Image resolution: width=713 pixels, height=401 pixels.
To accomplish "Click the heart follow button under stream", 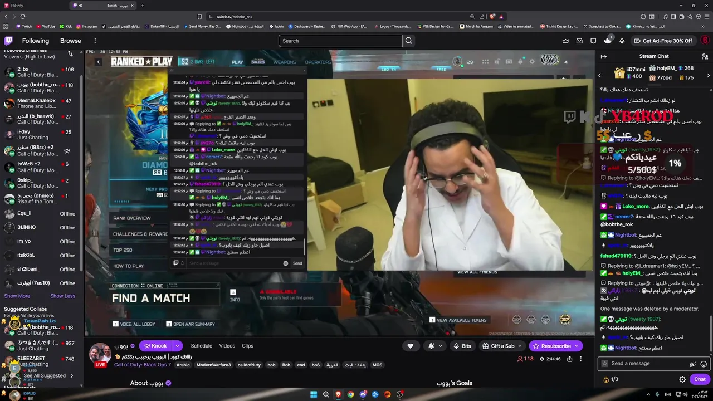I will click(x=411, y=346).
